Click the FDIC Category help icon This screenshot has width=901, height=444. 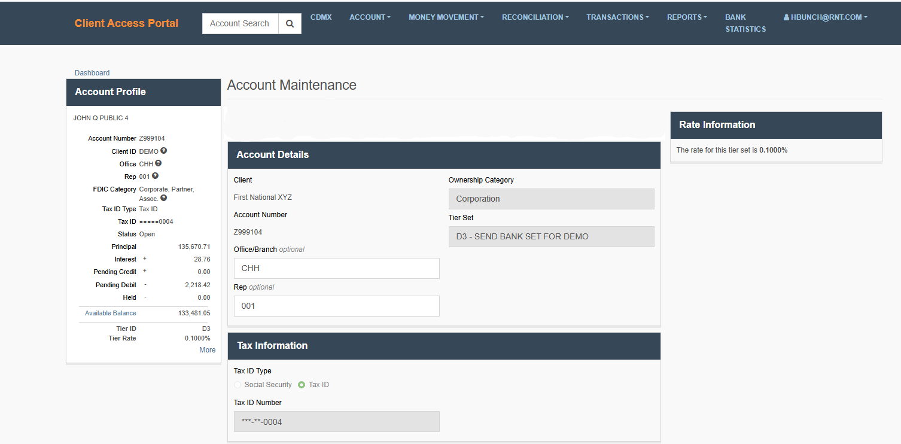click(x=163, y=198)
